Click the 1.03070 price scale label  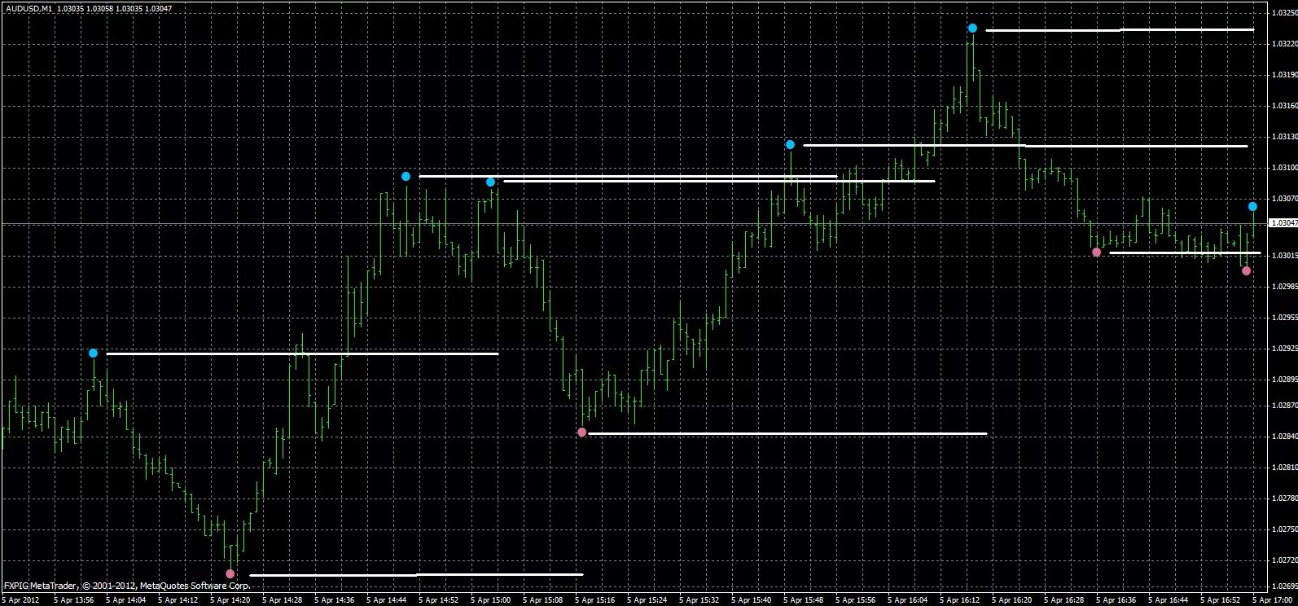[x=1283, y=199]
